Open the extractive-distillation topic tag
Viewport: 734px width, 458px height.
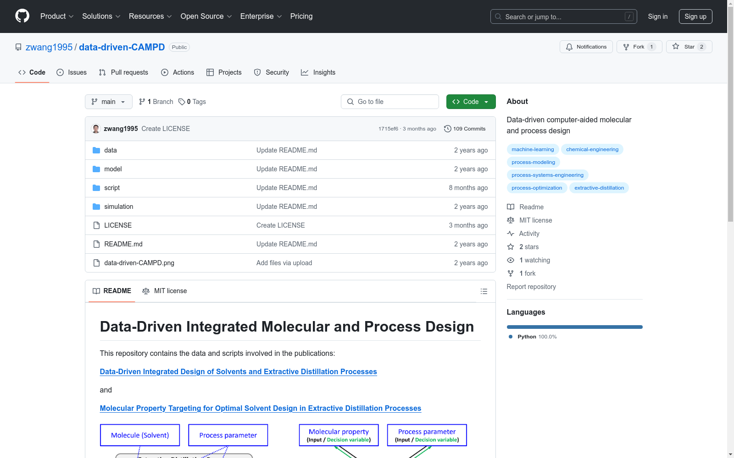pos(599,188)
